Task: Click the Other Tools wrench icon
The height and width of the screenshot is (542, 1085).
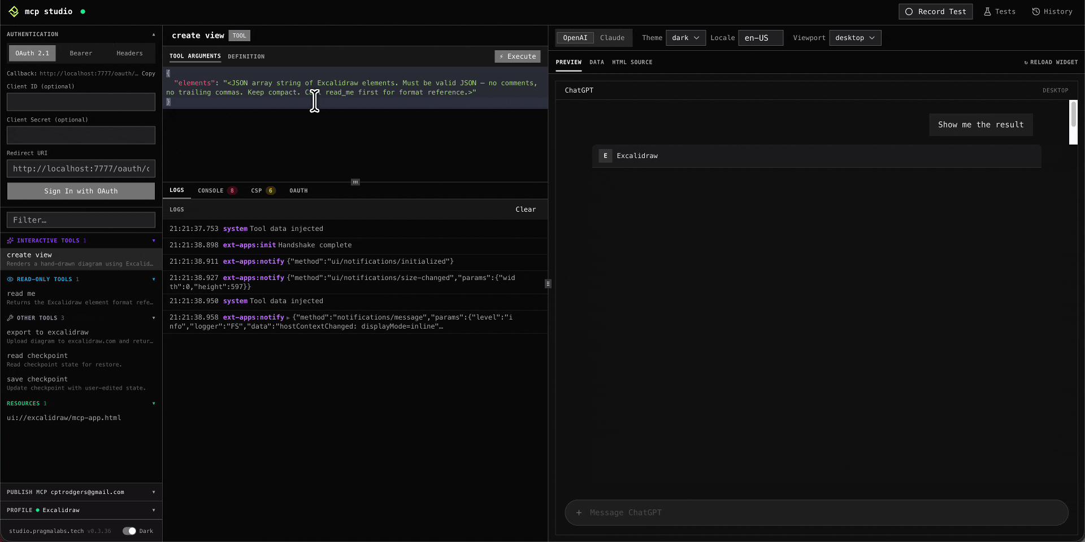Action: click(10, 318)
